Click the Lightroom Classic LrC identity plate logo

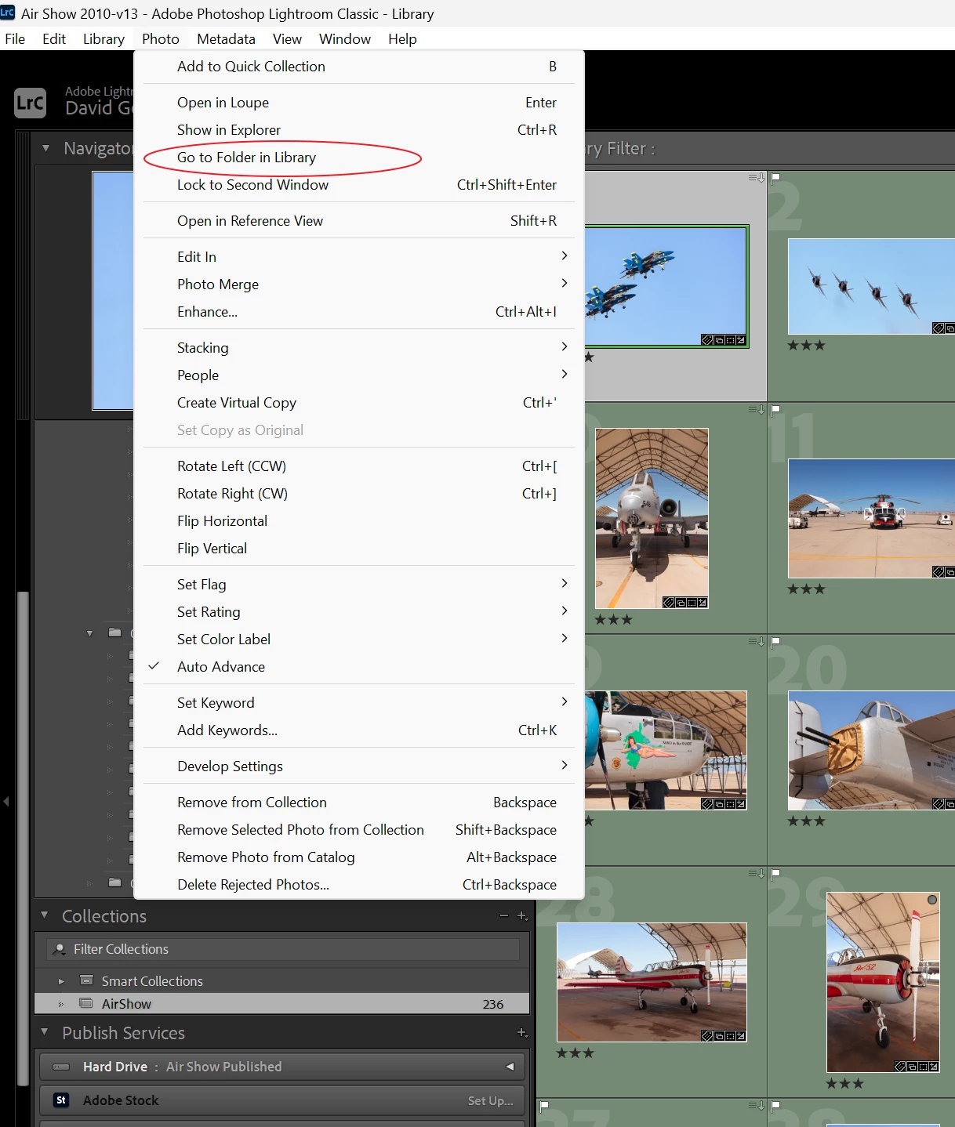[x=31, y=103]
